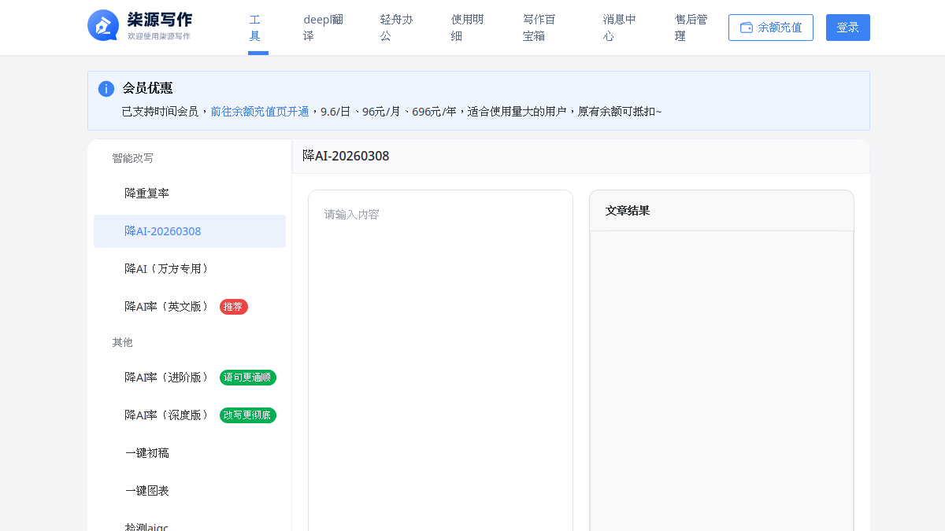945x531 pixels.
Task: Go to 轻舟办公 in top menu
Action: coord(396,28)
